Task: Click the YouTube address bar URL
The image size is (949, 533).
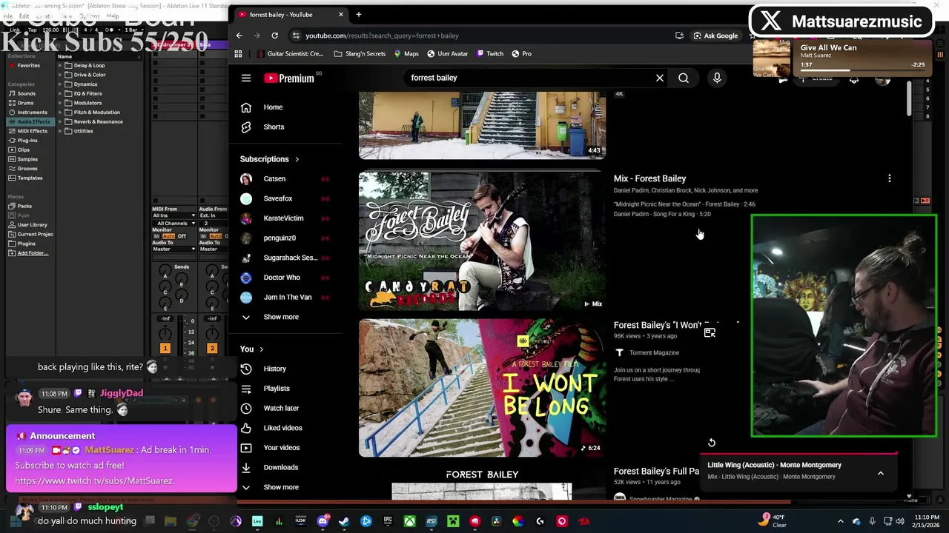Action: point(382,36)
